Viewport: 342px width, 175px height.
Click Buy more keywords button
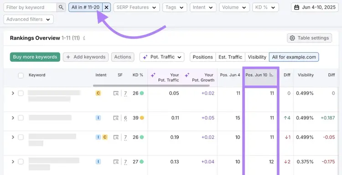click(35, 57)
